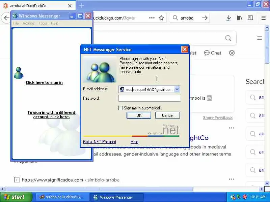Open the browser Downloads icon
The height and width of the screenshot is (202, 270).
click(x=229, y=18)
